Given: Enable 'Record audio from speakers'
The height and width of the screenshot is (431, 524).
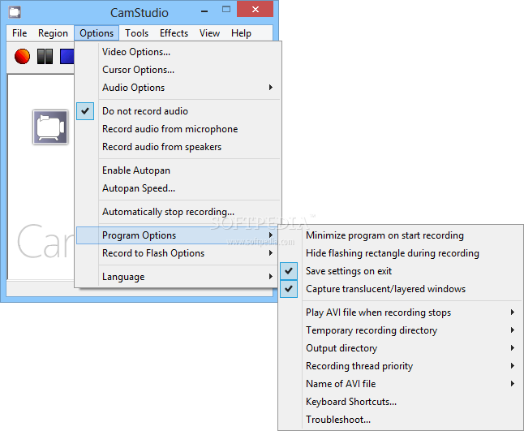Looking at the screenshot, I should click(178, 147).
